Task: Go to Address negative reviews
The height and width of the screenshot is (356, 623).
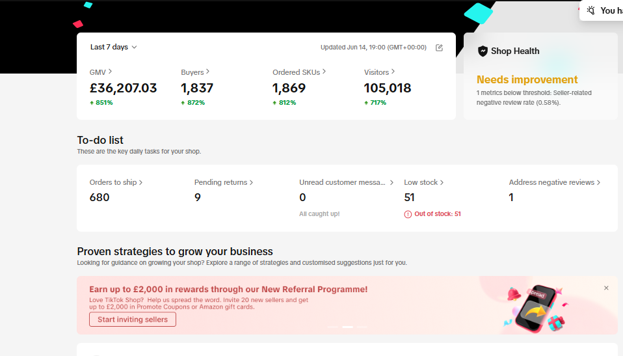Action: click(555, 182)
